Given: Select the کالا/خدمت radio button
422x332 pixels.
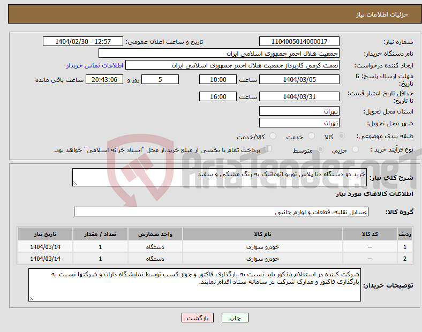Looking at the screenshot, I should (273, 136).
